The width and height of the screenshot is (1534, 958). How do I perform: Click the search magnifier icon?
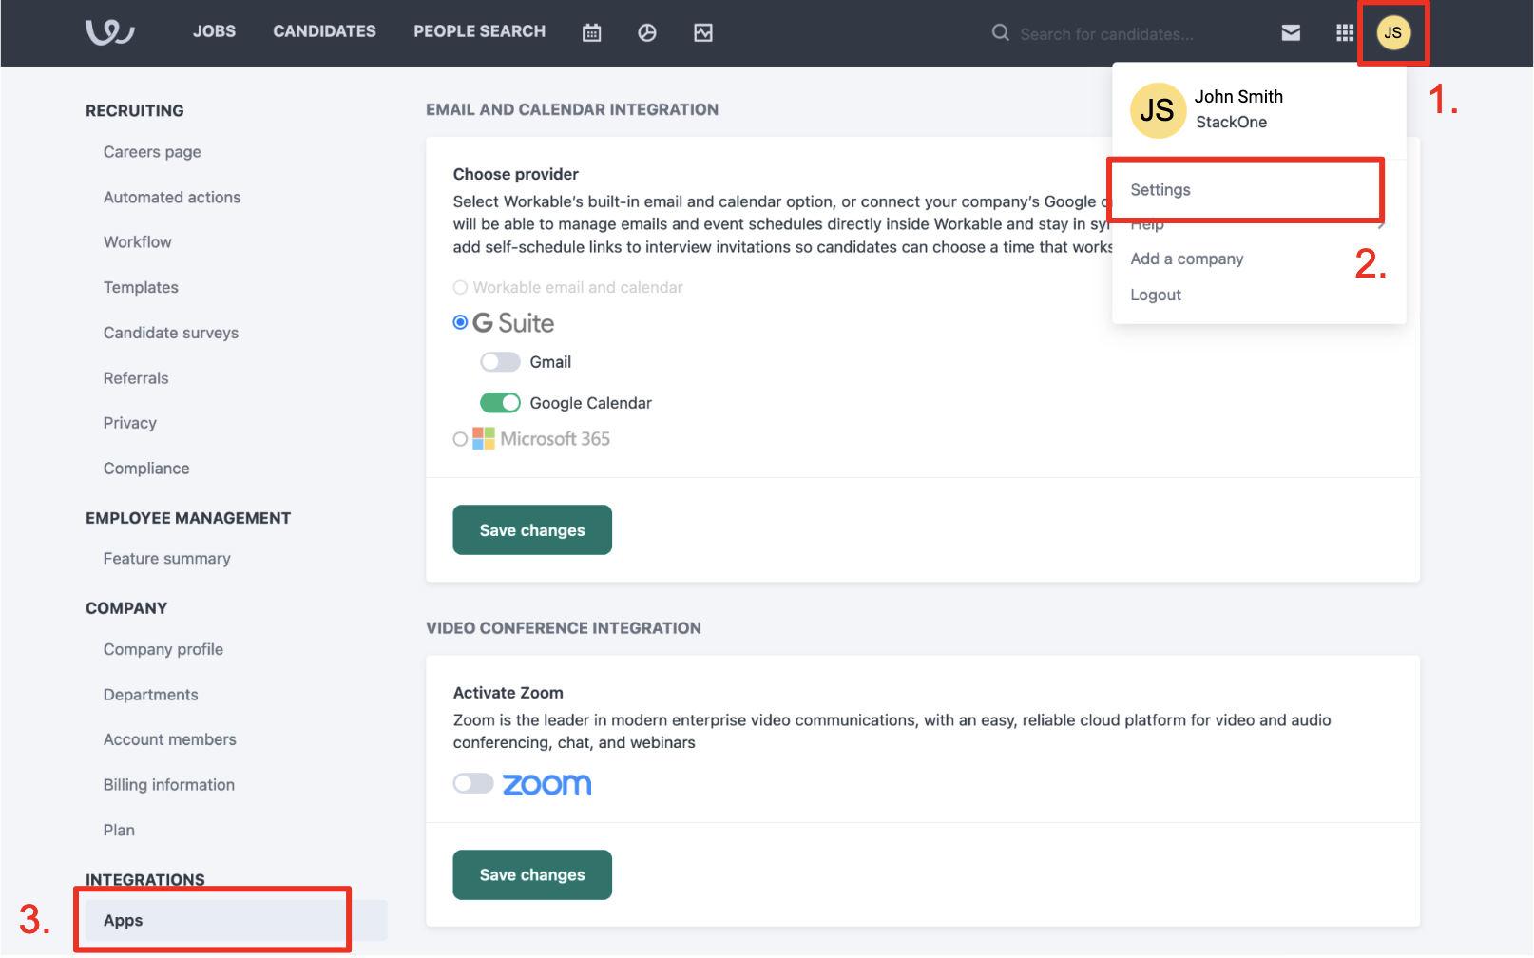(1001, 33)
